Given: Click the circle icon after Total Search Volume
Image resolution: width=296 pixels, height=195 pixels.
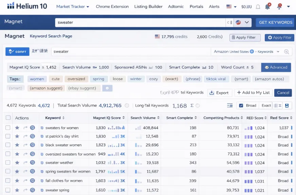Looking at the screenshot, I should [127, 105].
